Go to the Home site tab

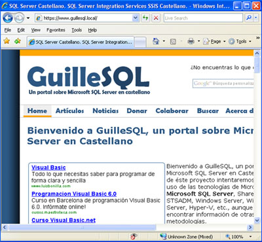(x=37, y=111)
